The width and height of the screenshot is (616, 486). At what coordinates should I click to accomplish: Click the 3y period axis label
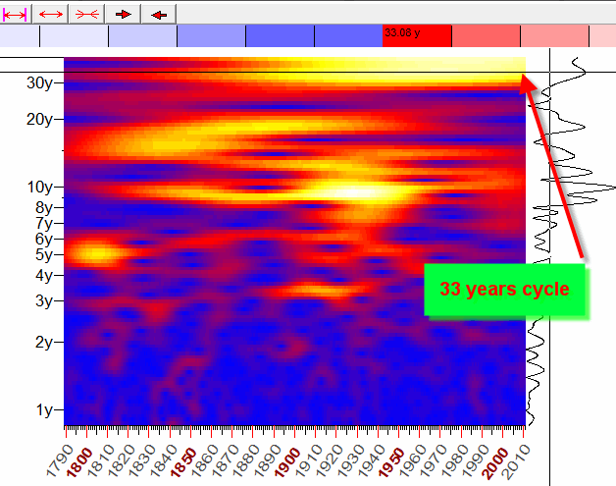point(43,301)
